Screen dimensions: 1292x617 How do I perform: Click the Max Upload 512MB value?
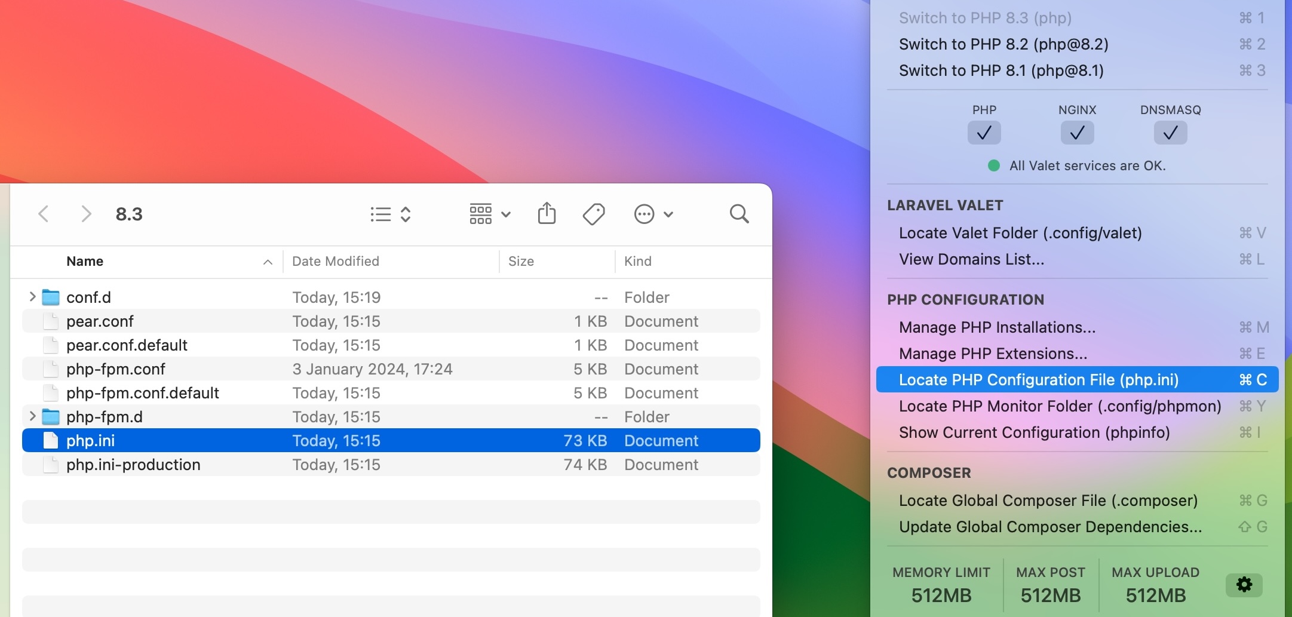pos(1156,595)
